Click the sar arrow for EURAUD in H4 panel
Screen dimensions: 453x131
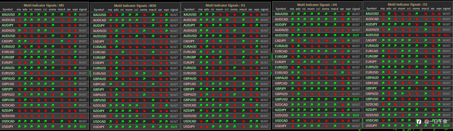point(342,46)
